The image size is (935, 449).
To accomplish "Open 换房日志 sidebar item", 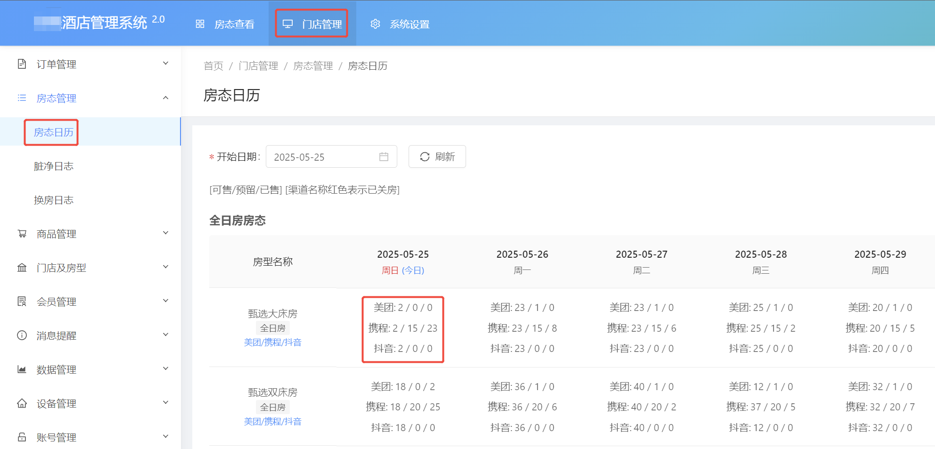I will pos(90,200).
